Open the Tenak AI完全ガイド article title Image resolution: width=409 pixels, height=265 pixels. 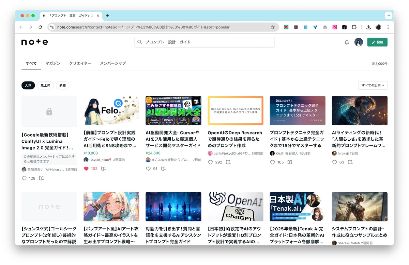click(297, 235)
